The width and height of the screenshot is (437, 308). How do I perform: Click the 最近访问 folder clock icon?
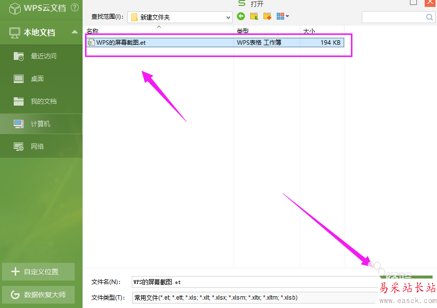(x=19, y=56)
